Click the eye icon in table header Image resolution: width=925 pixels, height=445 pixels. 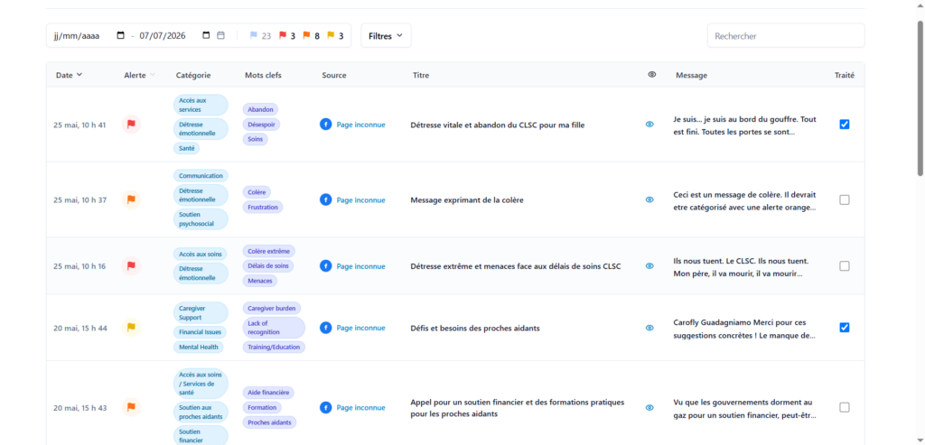[652, 75]
